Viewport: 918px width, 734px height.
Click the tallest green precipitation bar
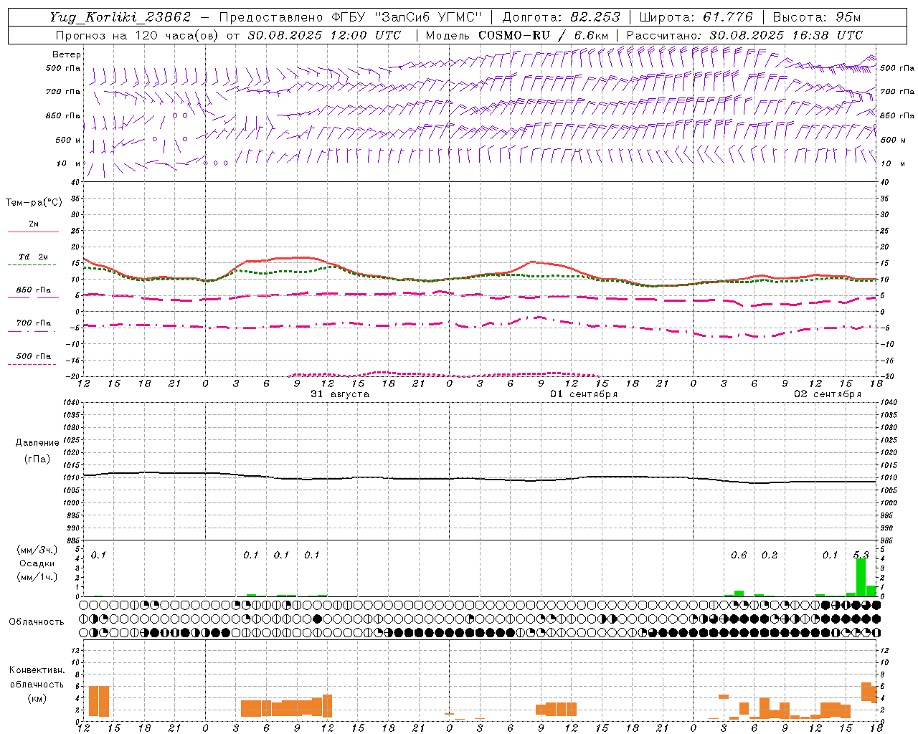pos(861,577)
